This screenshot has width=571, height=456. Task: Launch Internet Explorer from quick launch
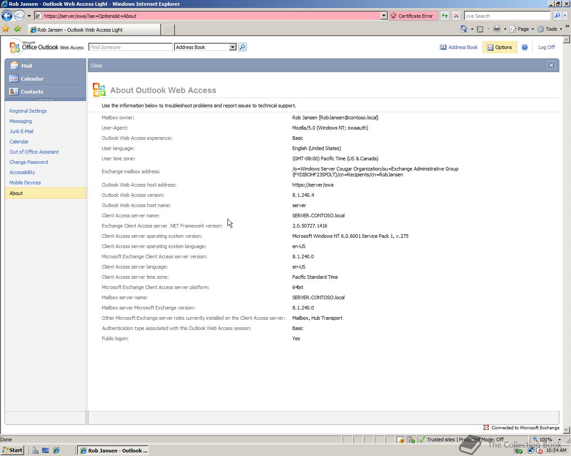point(56,450)
